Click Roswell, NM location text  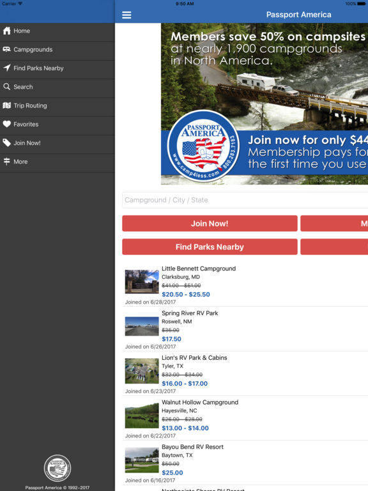(x=177, y=322)
